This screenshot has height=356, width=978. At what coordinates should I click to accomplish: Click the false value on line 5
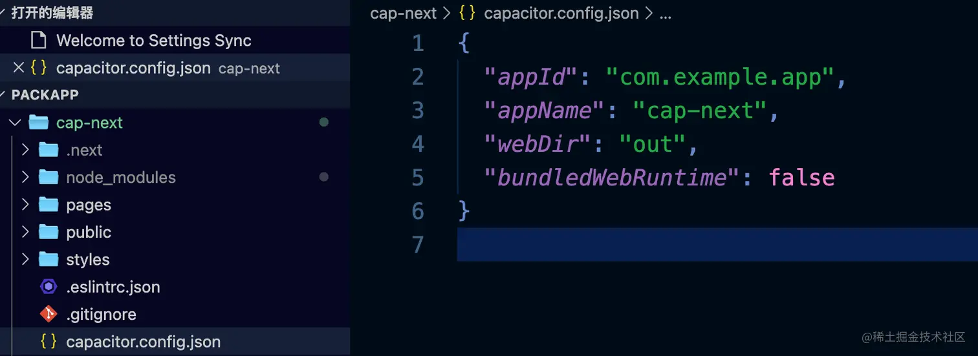click(x=801, y=178)
